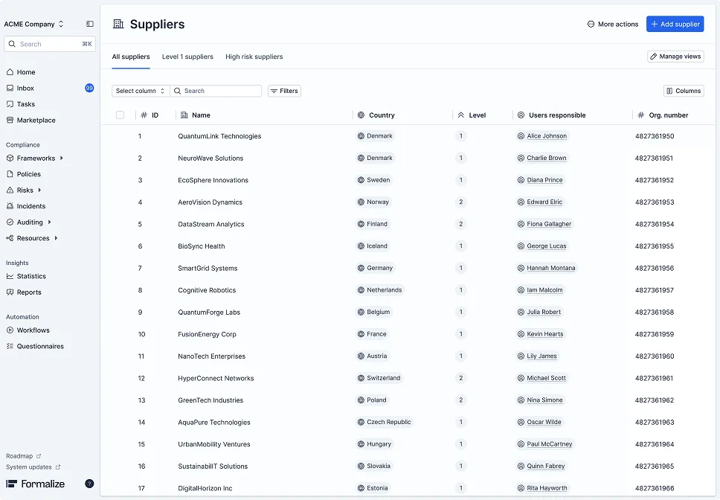The image size is (720, 500).
Task: Click DigitalHorizon Inc supplier name
Action: 205,488
